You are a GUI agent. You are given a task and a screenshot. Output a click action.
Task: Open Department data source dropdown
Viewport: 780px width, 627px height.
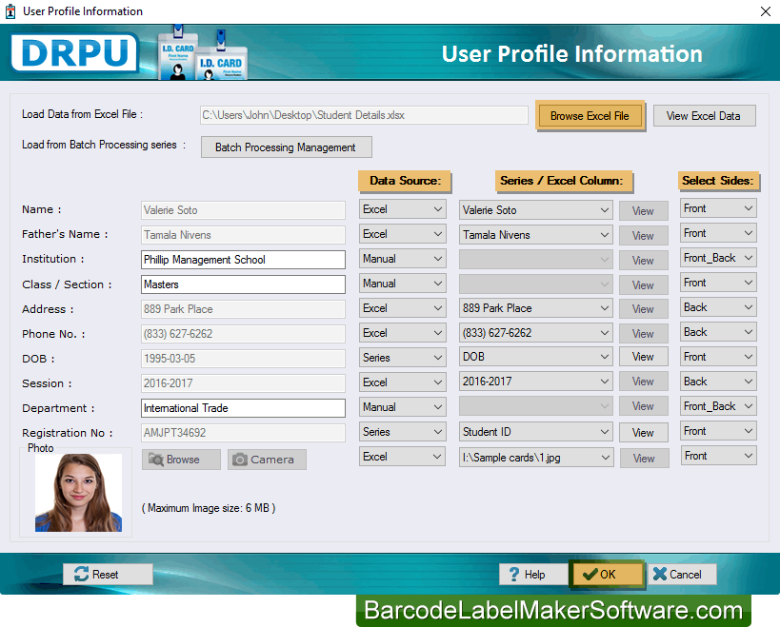click(403, 407)
